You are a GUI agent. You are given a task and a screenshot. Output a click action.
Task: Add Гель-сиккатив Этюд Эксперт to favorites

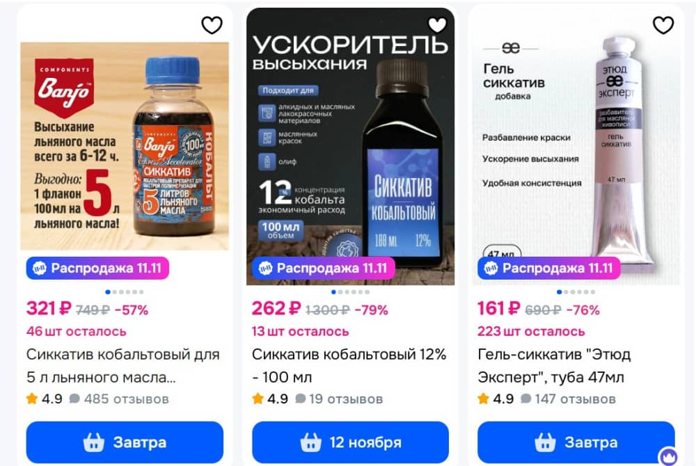(663, 25)
